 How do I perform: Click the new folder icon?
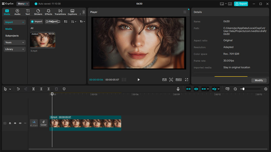59,22
